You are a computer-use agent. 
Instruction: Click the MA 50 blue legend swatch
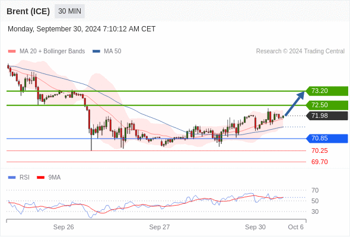(96, 52)
